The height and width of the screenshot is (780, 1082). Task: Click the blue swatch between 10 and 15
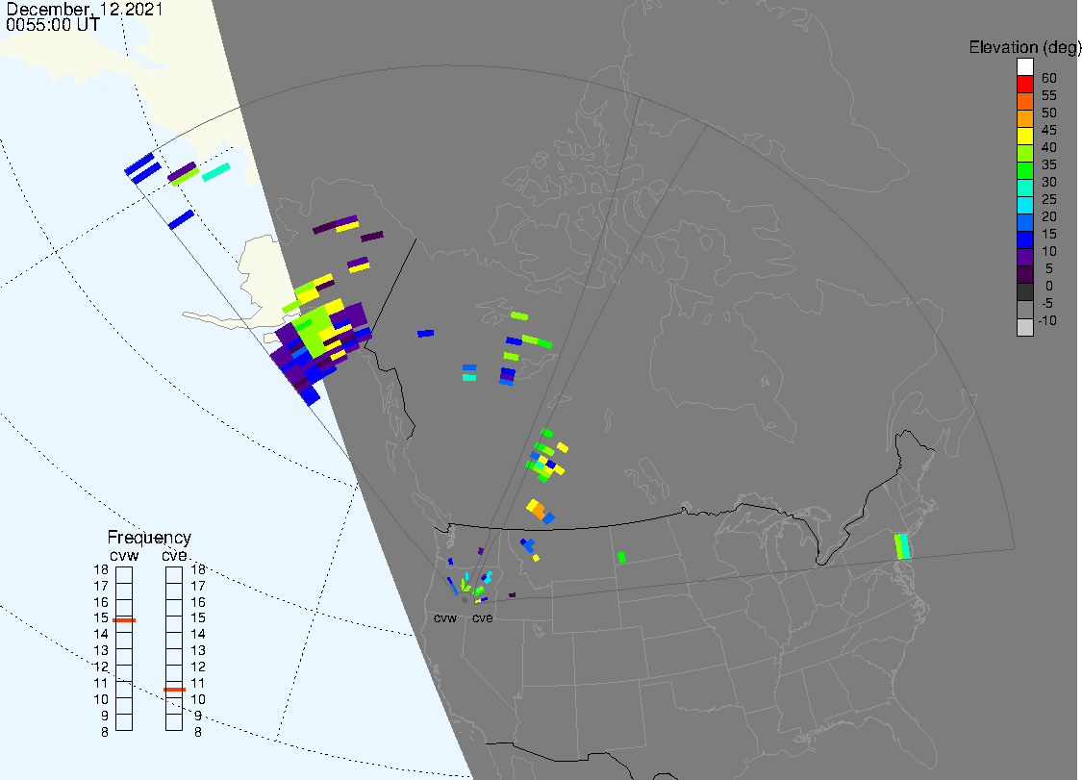[x=1024, y=239]
